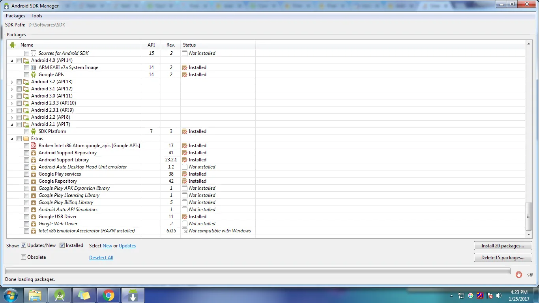Screen dimensions: 539x303
Task: Select the Google Play APK Expansion library row text
Action: point(74,188)
